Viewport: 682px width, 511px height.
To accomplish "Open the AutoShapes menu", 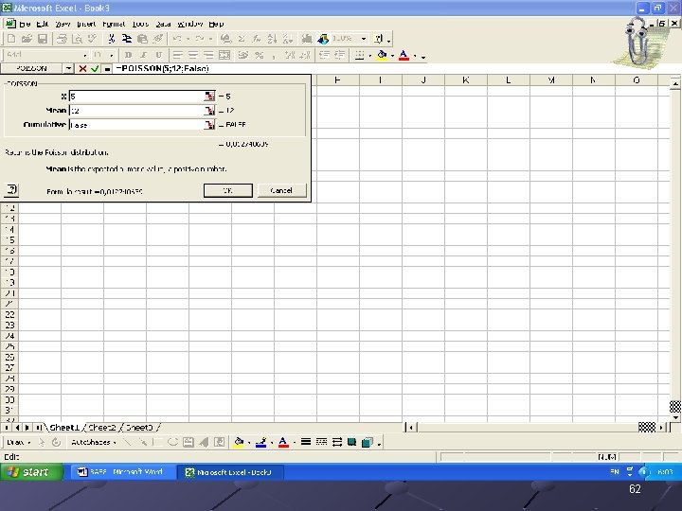I will (94, 442).
